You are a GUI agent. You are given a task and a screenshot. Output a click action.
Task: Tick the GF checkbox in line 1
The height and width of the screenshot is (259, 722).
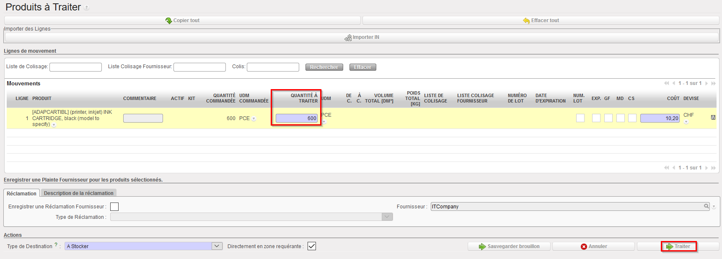[608, 118]
